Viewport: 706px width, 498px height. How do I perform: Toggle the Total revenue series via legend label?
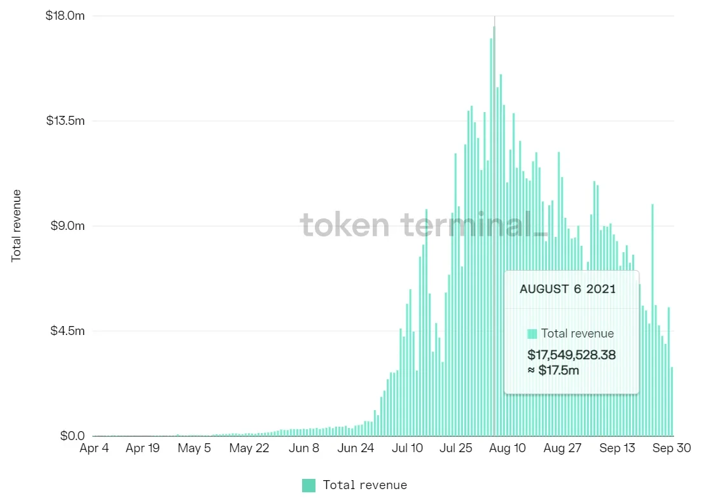point(364,485)
